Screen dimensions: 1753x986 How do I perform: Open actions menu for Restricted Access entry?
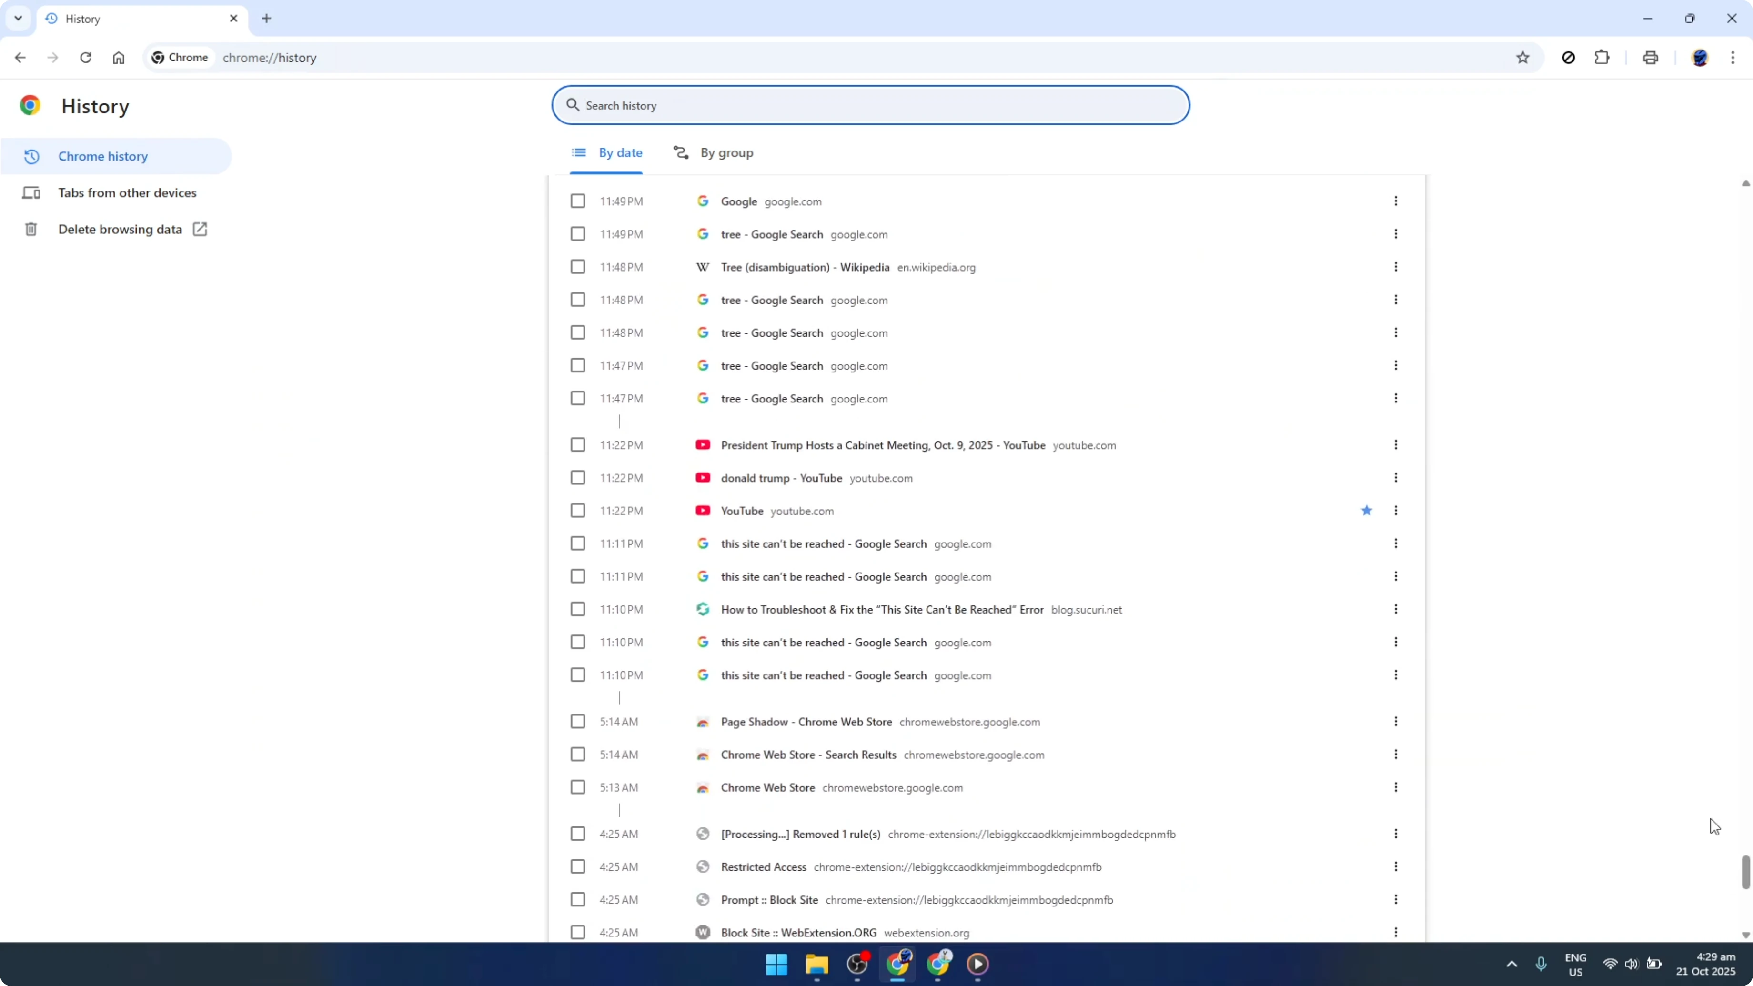pyautogui.click(x=1396, y=867)
